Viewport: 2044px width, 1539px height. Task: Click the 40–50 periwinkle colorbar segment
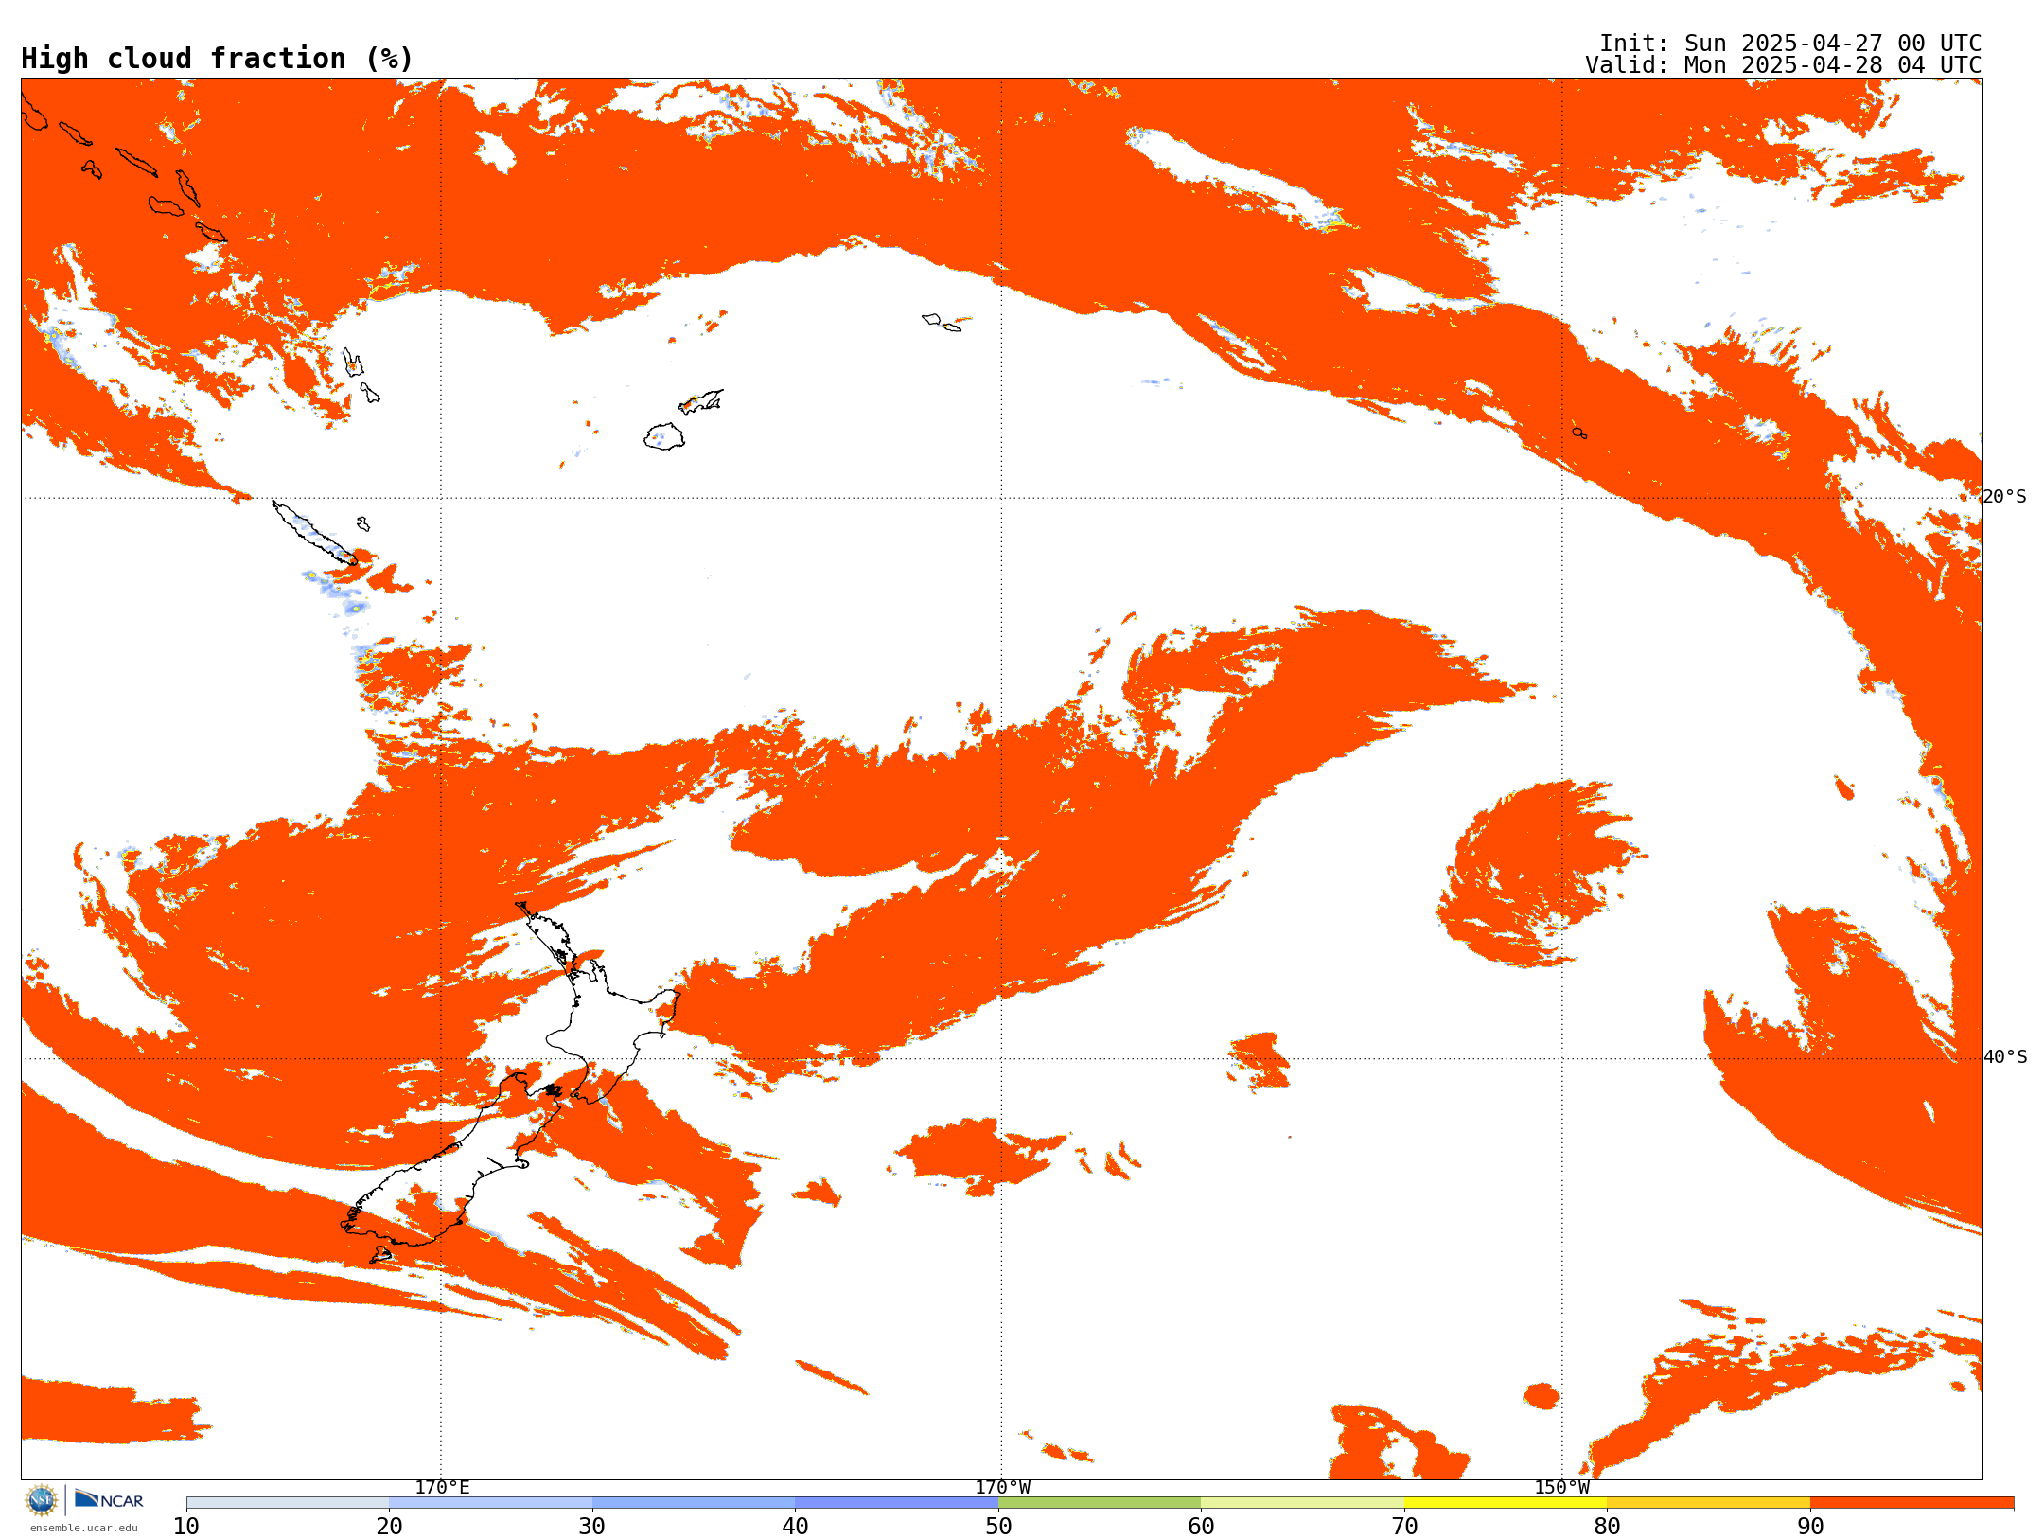pyautogui.click(x=896, y=1503)
